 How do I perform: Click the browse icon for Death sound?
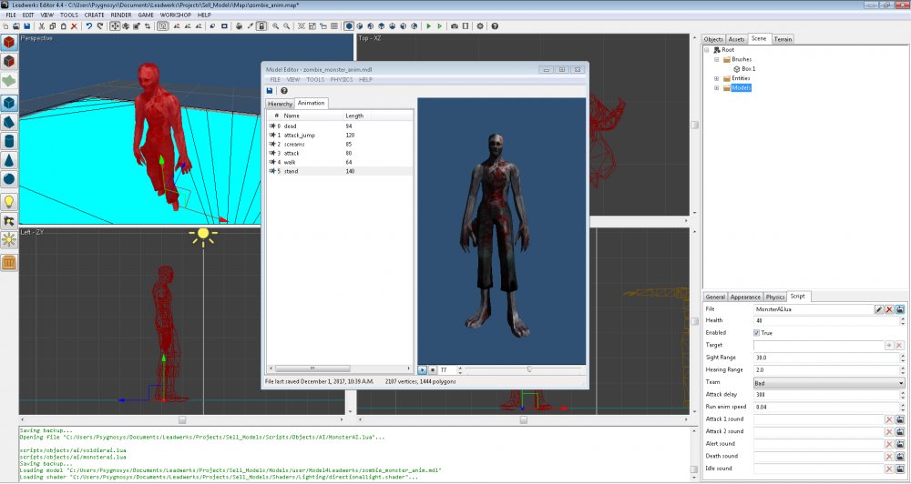tap(900, 456)
